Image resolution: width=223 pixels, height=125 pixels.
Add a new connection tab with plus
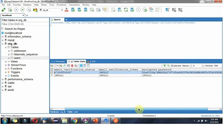[x=27, y=15]
